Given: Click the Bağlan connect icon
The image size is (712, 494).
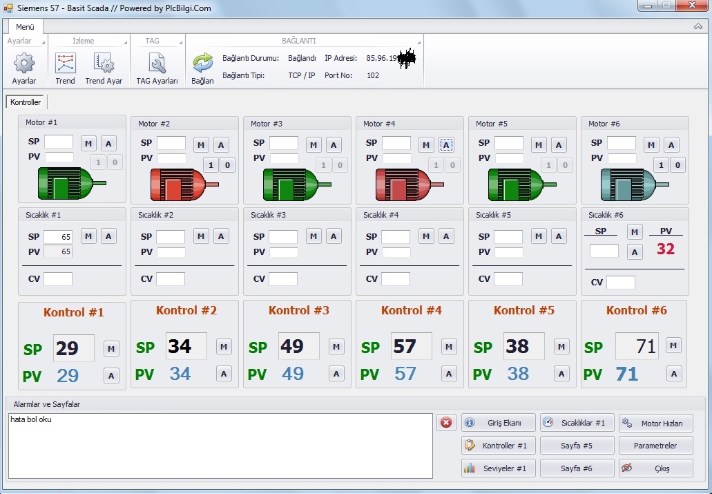Looking at the screenshot, I should pos(202,63).
